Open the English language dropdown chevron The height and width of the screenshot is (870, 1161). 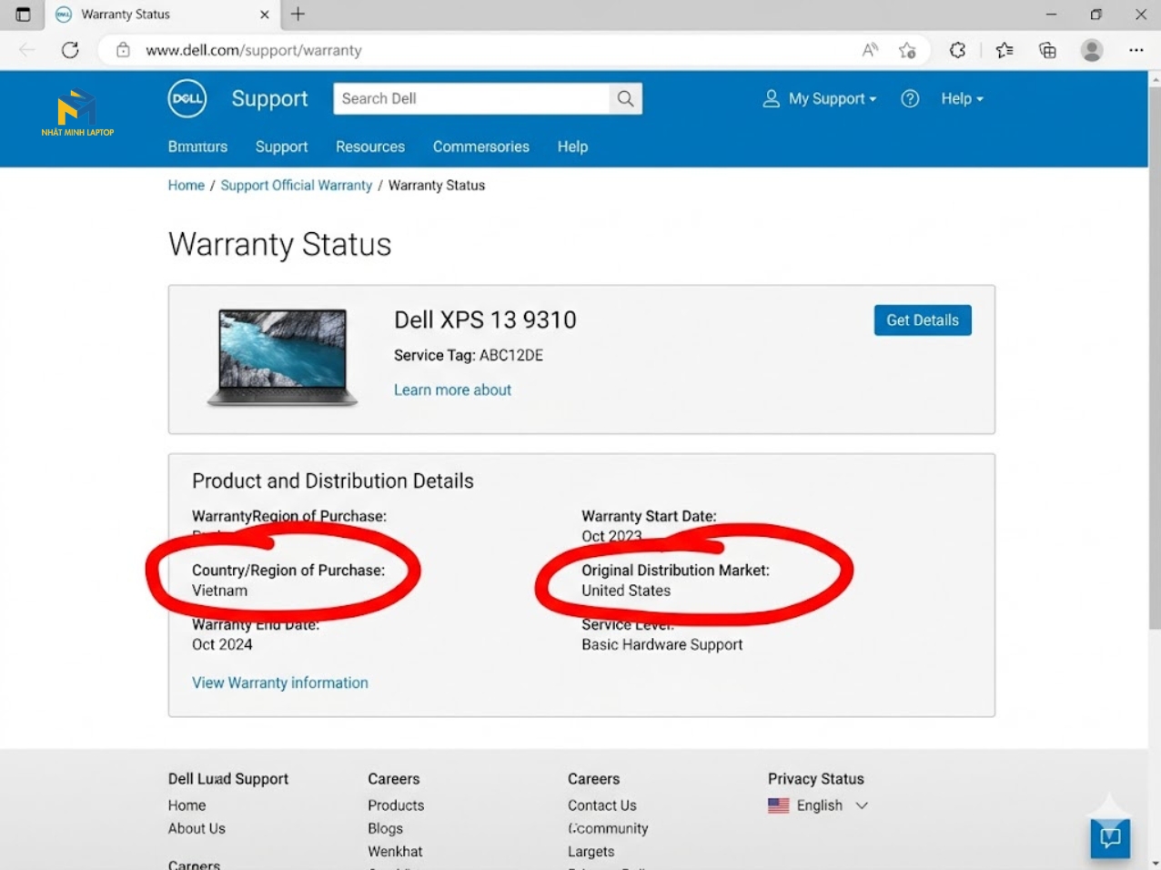pos(862,805)
